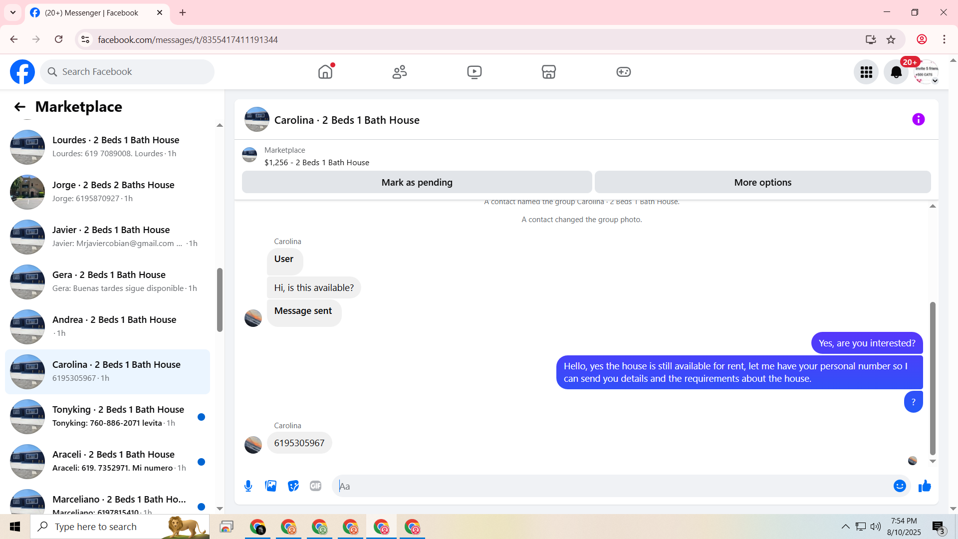Open the emoji picker
This screenshot has height=539, width=958.
[900, 486]
